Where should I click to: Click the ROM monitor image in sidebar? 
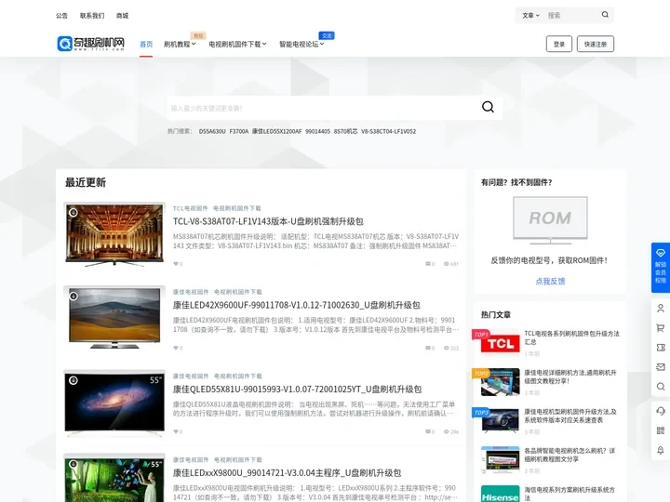click(550, 220)
